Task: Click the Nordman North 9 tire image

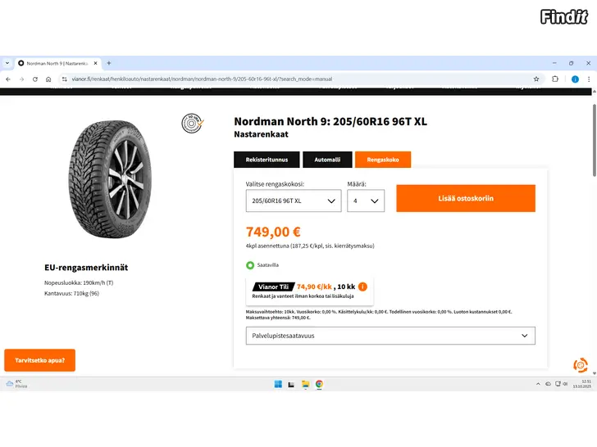Action: point(109,179)
